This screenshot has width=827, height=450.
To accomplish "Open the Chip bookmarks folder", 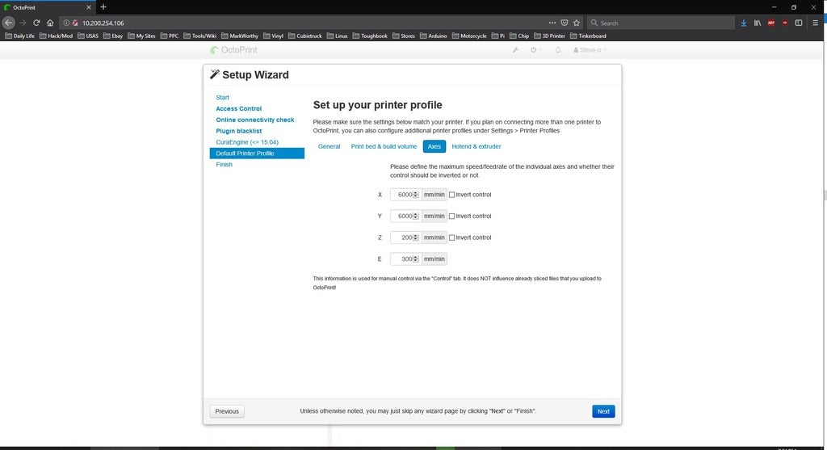I will 519,36.
